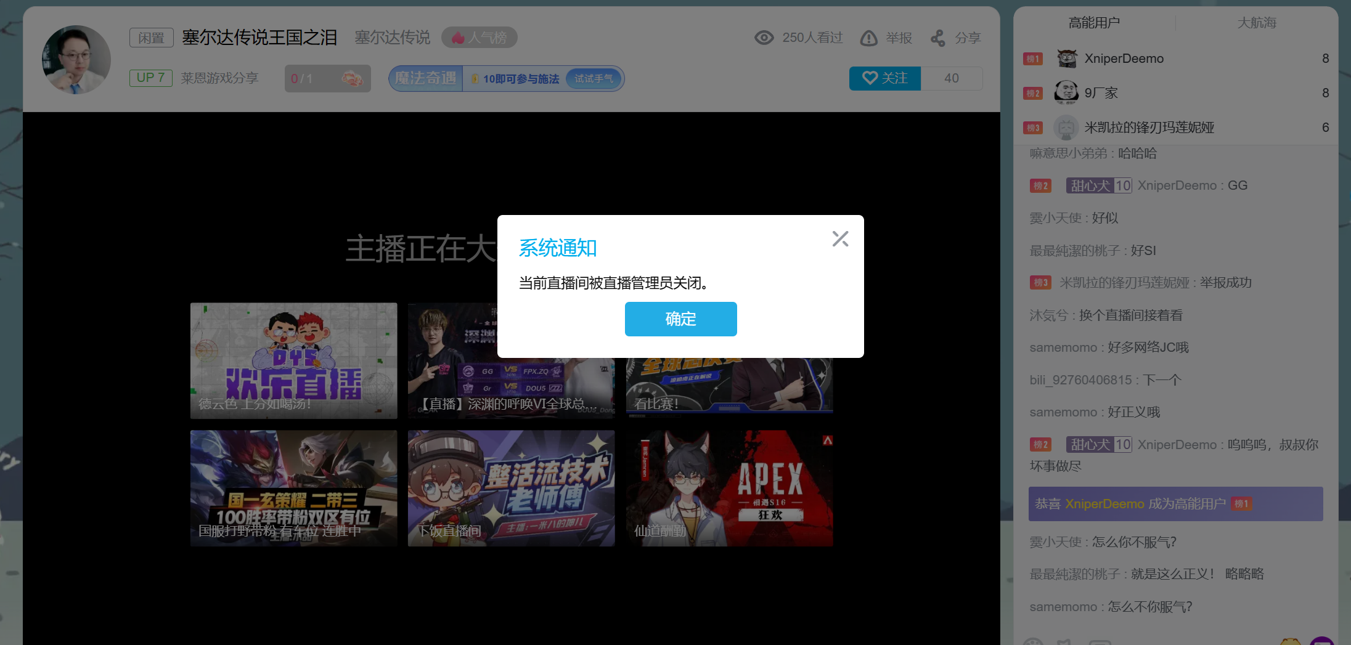This screenshot has height=645, width=1351.
Task: Click the eye icon beside 250人看过
Action: [x=764, y=38]
